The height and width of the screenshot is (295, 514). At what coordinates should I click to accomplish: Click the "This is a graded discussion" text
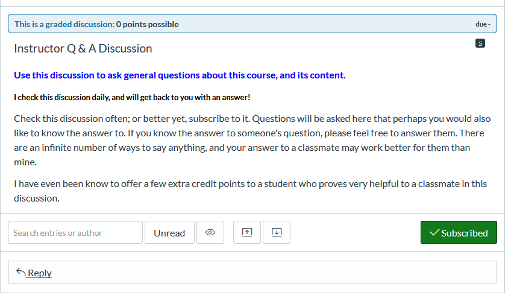[64, 24]
